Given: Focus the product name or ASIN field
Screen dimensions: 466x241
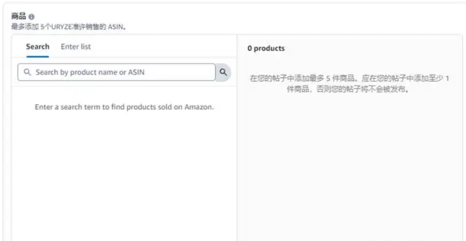Looking at the screenshot, I should point(118,72).
